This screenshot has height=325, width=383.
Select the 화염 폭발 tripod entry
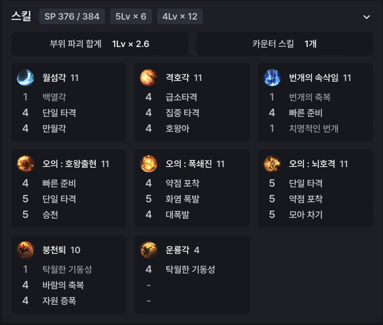(182, 199)
